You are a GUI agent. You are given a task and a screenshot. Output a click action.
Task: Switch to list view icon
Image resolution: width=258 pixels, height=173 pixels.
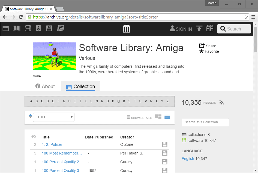click(167, 117)
